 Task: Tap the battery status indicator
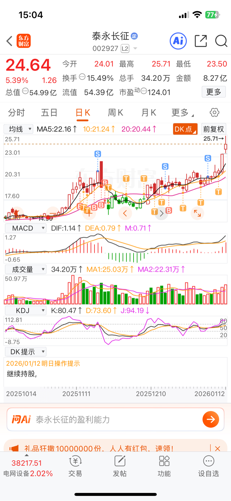tap(213, 15)
